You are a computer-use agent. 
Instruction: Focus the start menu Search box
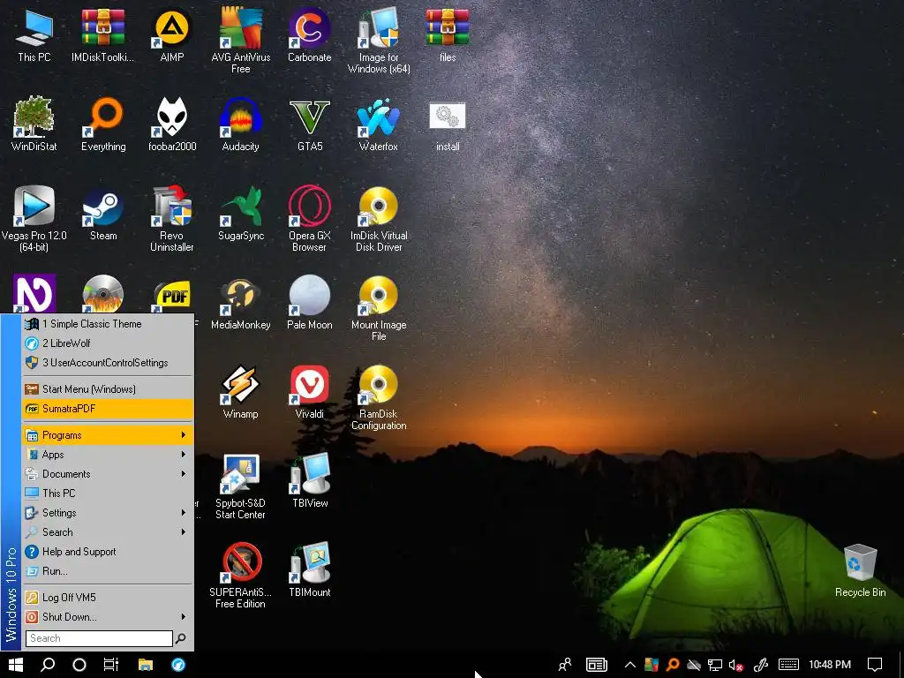click(99, 638)
